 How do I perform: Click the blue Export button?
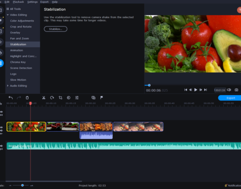point(230,98)
